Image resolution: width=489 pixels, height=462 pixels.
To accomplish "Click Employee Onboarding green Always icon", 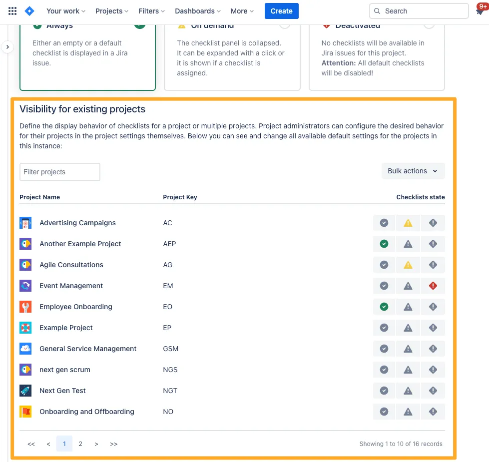I will (384, 307).
